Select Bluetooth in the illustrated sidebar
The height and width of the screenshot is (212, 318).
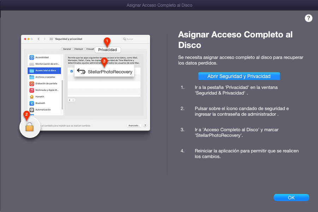click(44, 103)
